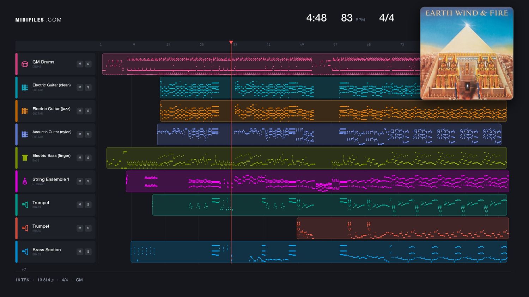Image resolution: width=529 pixels, height=297 pixels.
Task: Mute the Electric Guitar (clean) track
Action: click(80, 87)
